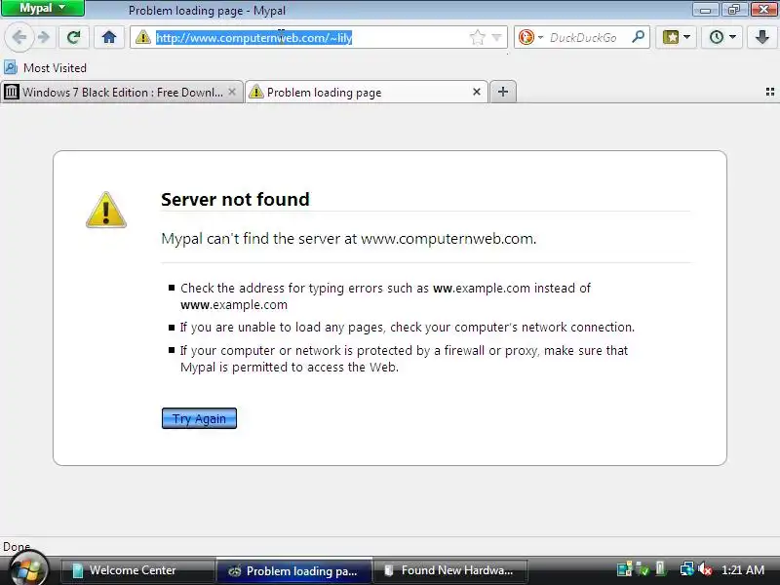Click the Server not found heading
The width and height of the screenshot is (780, 585).
click(x=235, y=200)
